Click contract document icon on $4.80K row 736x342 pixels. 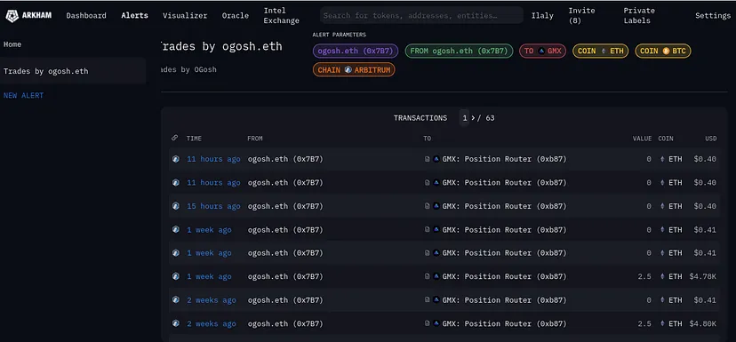(428, 323)
